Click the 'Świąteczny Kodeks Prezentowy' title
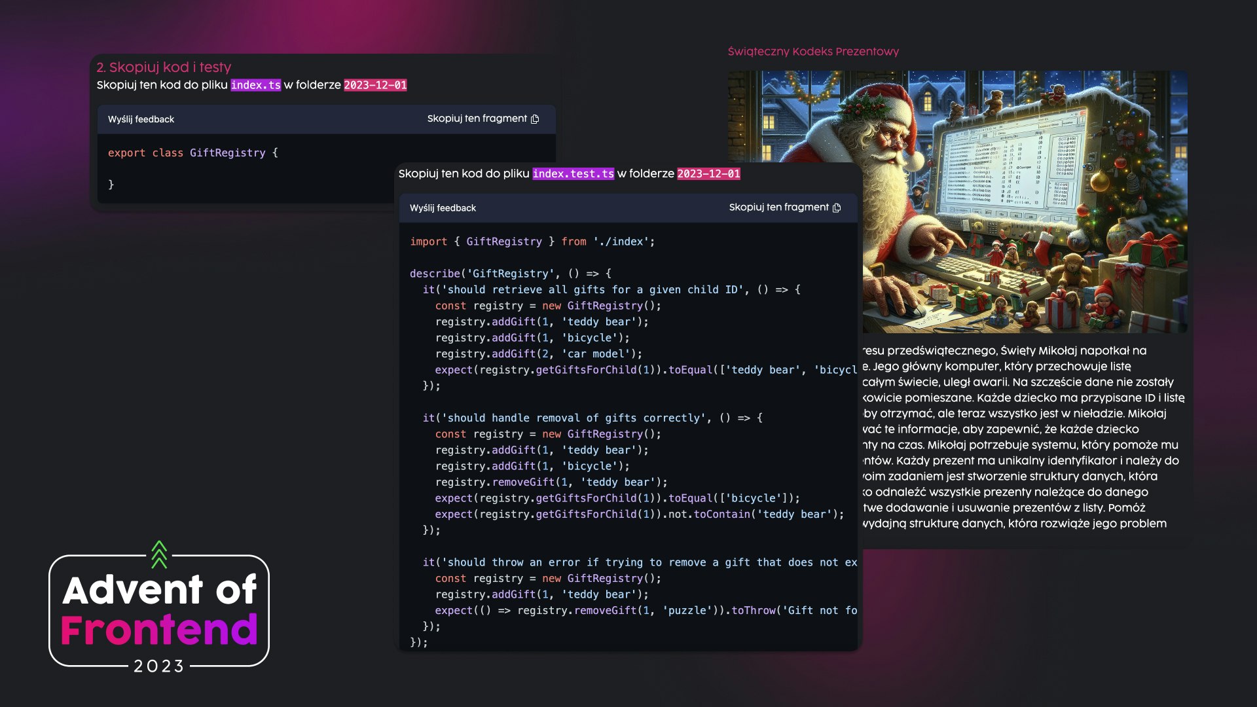Screen dimensions: 1257x707 [x=813, y=52]
